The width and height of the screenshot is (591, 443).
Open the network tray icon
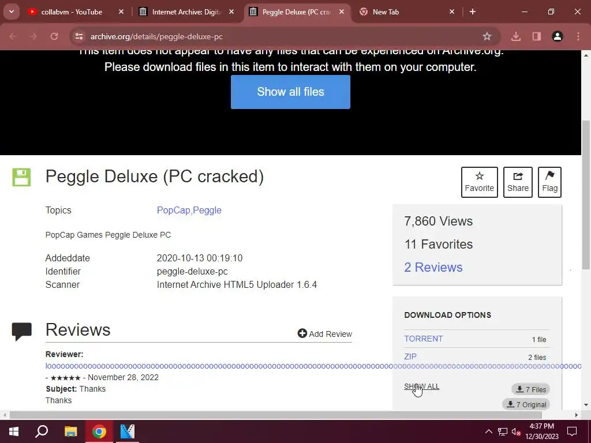503,431
